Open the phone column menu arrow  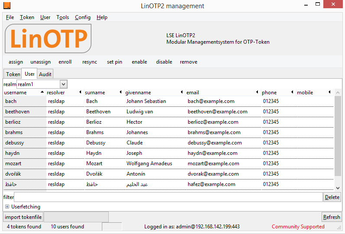pos(292,92)
